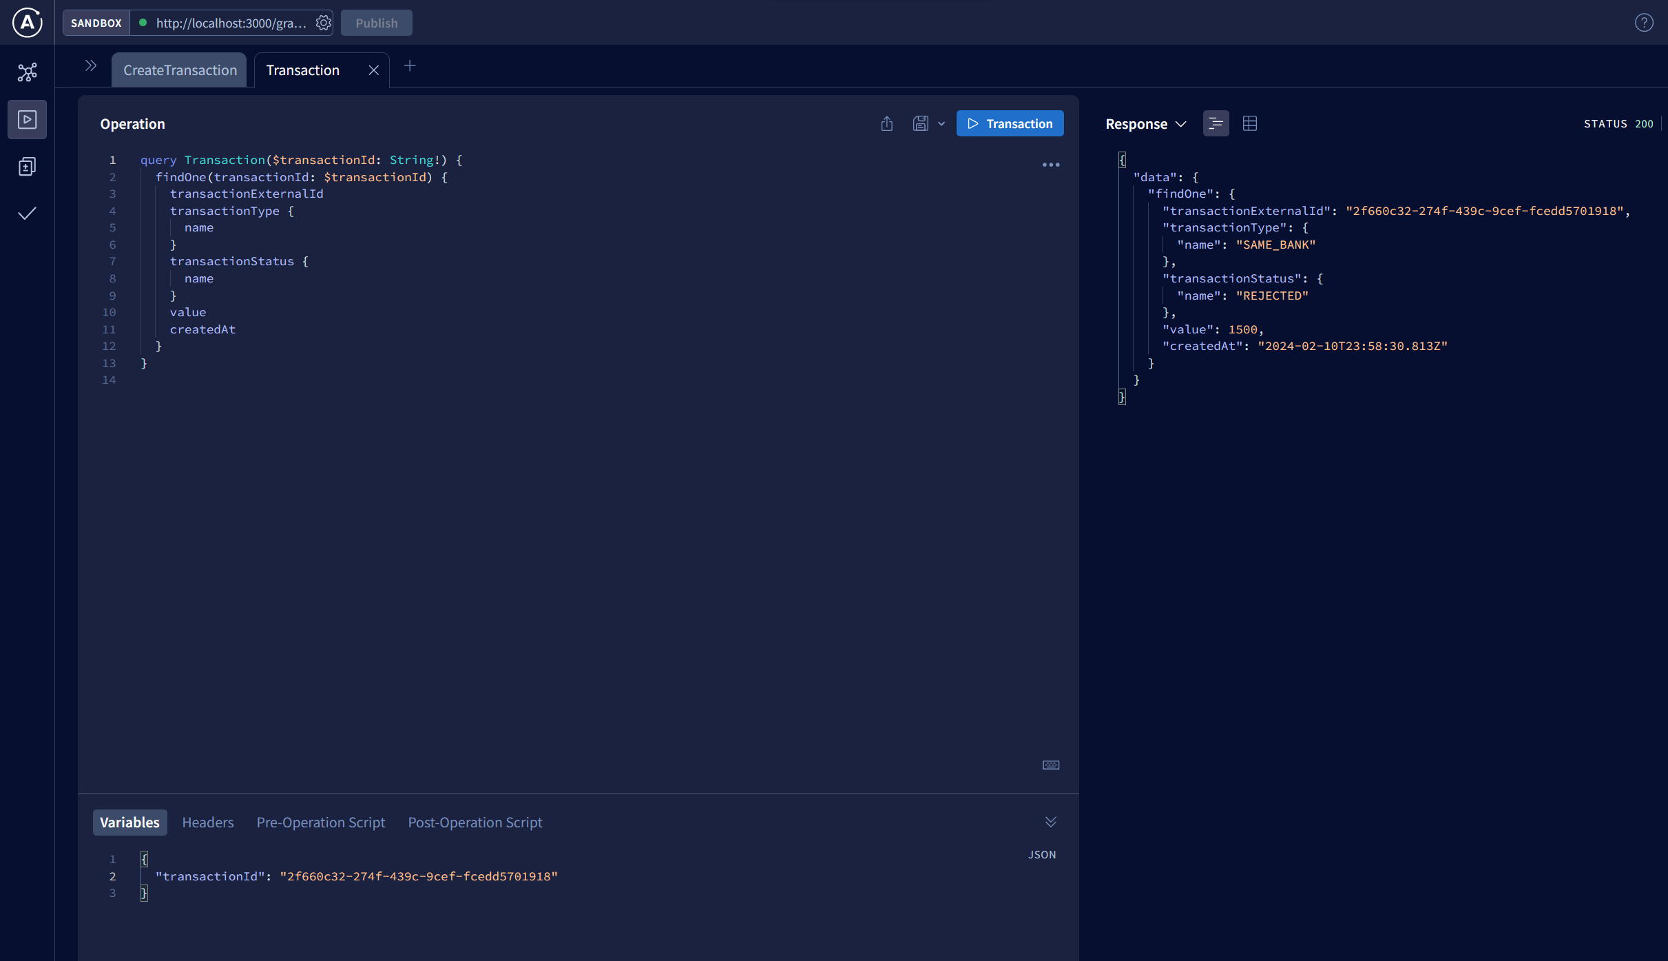1668x961 pixels.
Task: Click line number 14 in operation editor
Action: (109, 380)
